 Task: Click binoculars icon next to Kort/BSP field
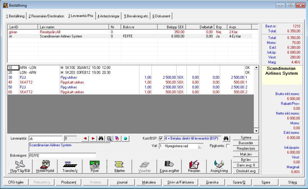(226, 138)
